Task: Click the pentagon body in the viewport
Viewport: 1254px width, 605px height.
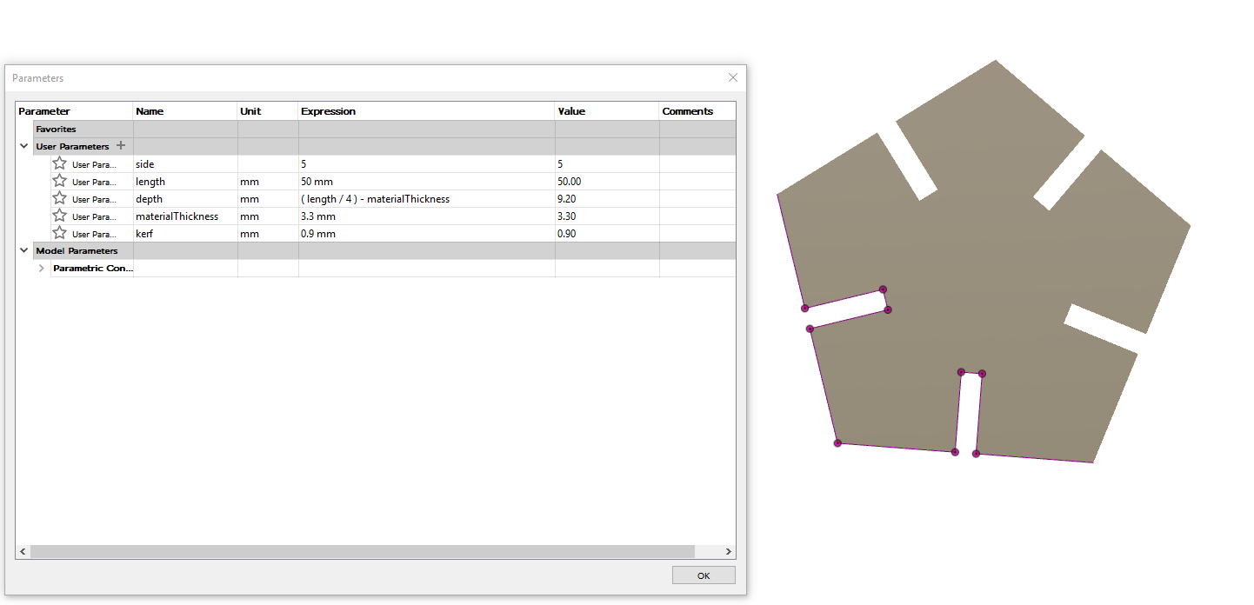Action: (x=983, y=261)
